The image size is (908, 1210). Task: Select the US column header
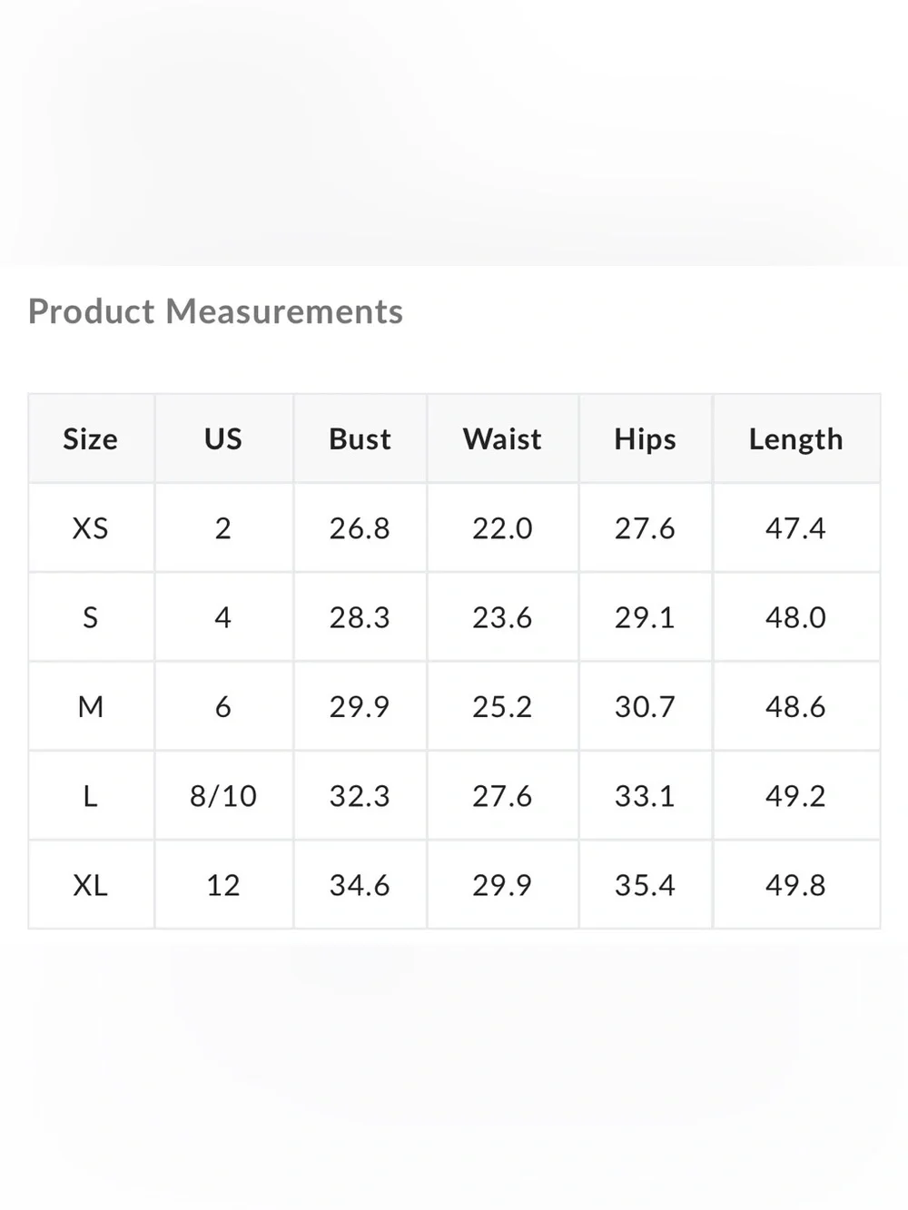(x=223, y=438)
